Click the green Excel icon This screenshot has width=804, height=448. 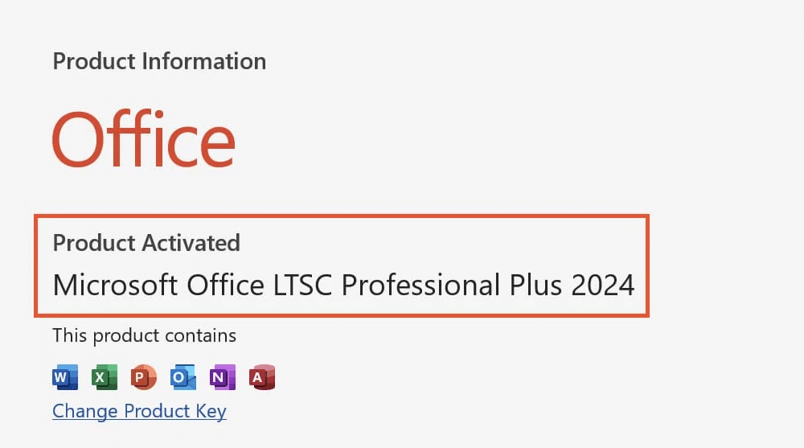tap(104, 376)
